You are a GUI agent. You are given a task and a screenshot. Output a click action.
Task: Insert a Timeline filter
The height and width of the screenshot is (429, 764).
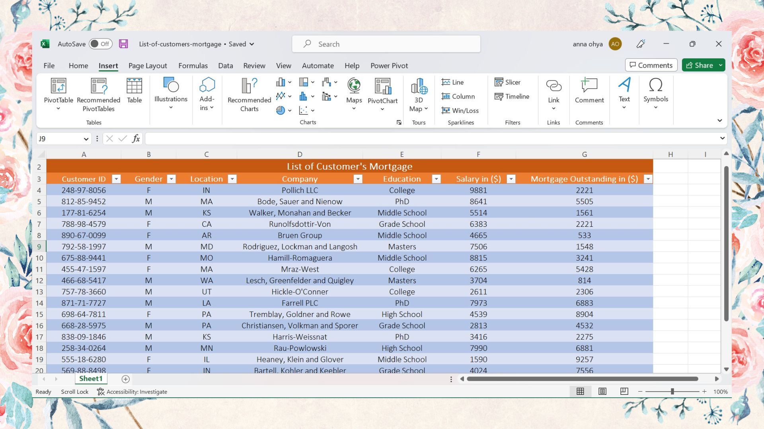pyautogui.click(x=512, y=97)
